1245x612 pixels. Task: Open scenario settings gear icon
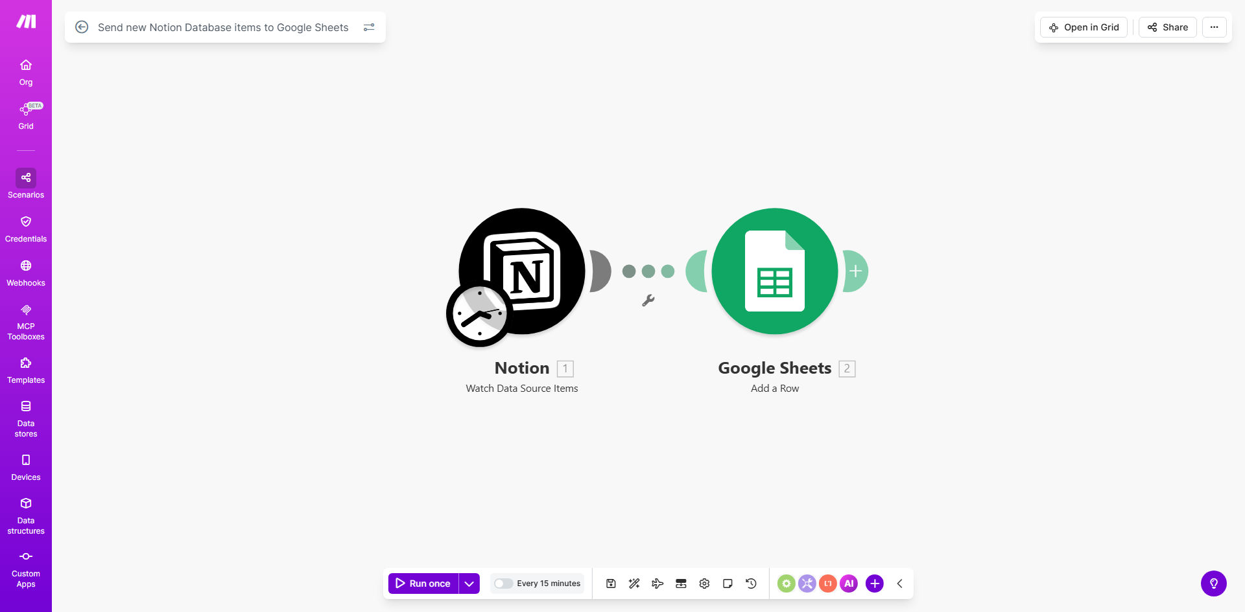704,584
